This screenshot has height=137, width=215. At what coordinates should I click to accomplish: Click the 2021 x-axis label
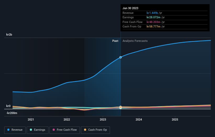tap(31, 120)
